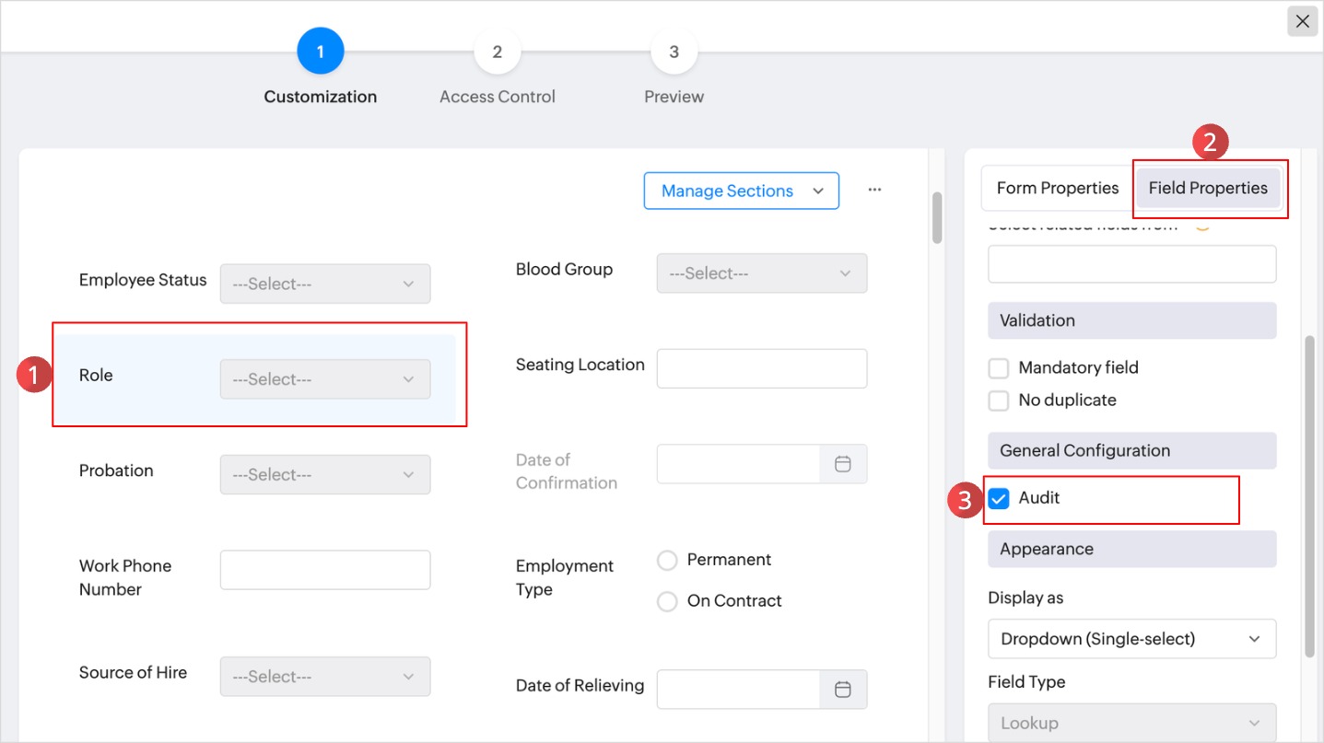Click calendar icon for Date of Relieving

point(842,690)
